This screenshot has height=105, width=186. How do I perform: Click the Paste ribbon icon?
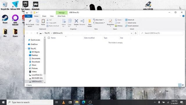[43, 22]
